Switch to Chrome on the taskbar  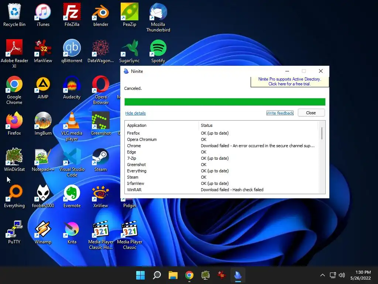(189, 275)
